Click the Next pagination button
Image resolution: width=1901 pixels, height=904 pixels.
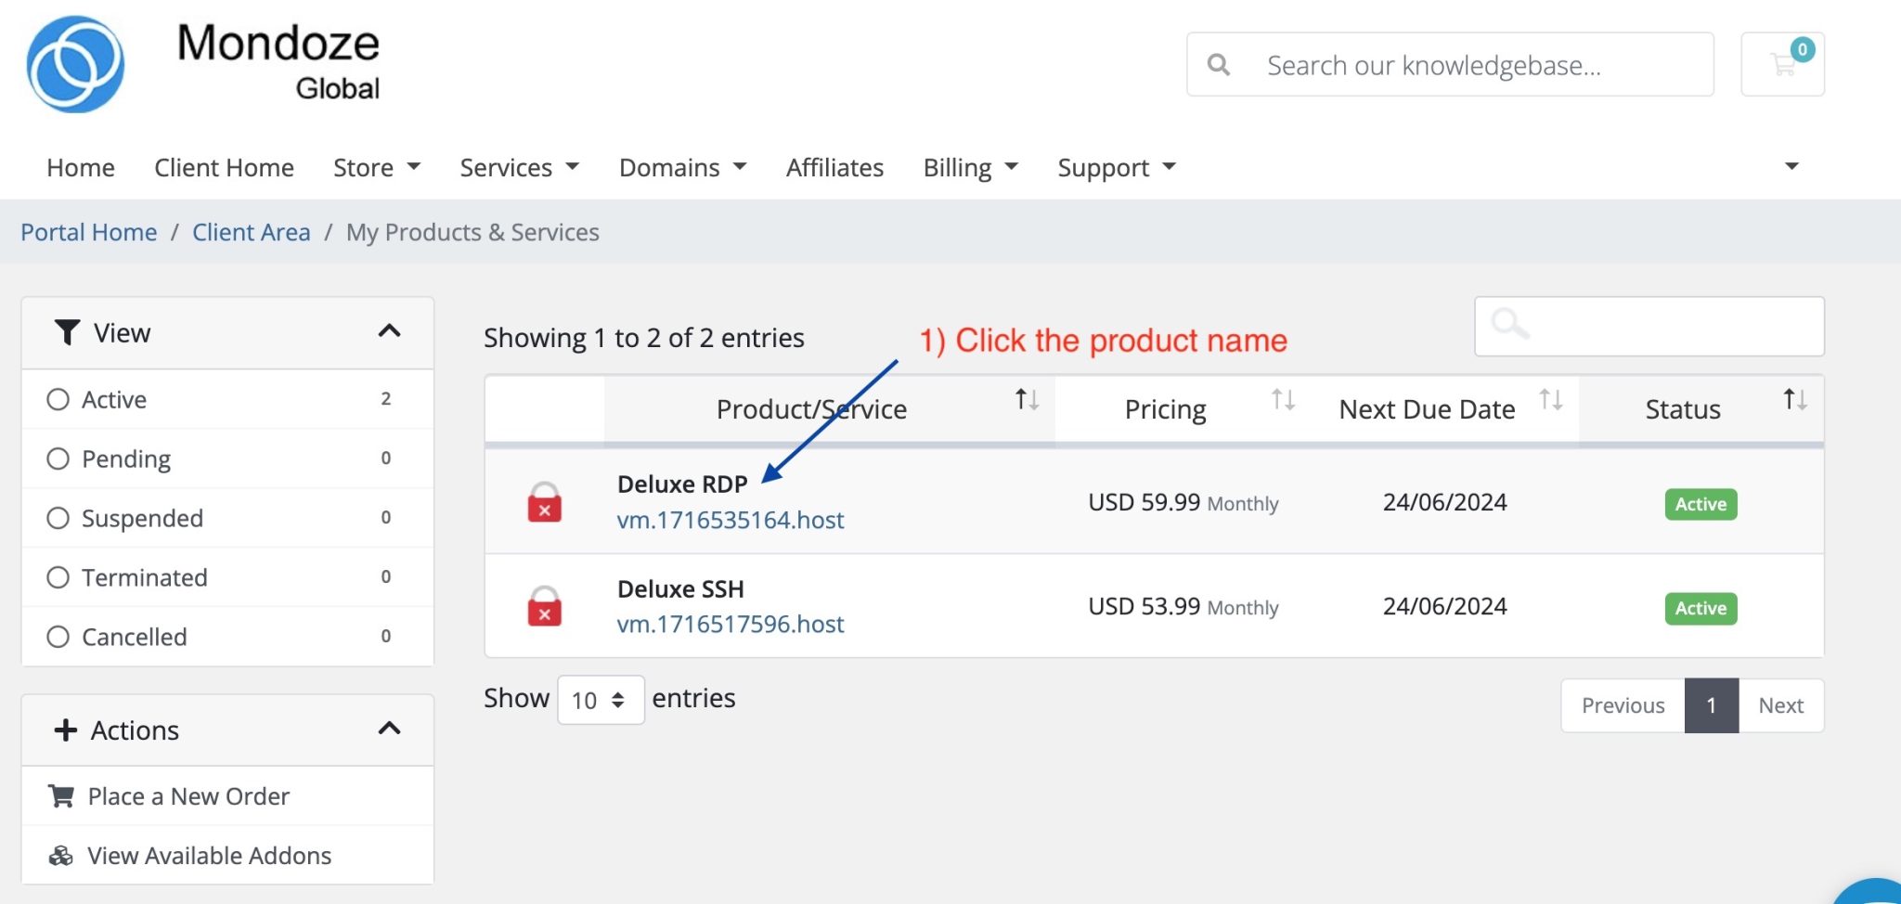coord(1780,705)
